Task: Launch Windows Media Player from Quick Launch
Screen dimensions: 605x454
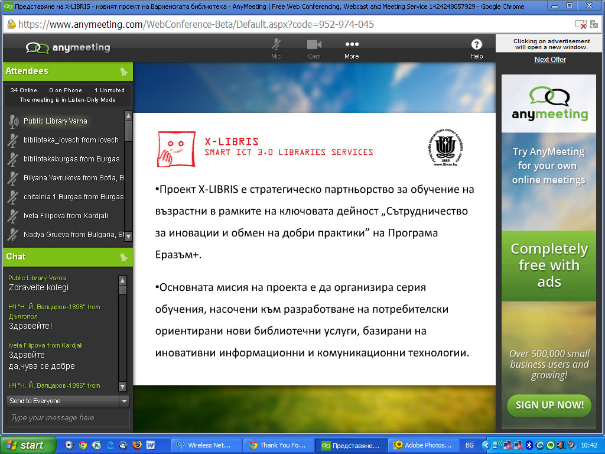Action: (x=69, y=445)
